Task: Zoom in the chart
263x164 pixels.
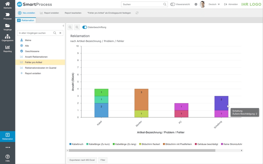Action: pyautogui.click(x=77, y=27)
